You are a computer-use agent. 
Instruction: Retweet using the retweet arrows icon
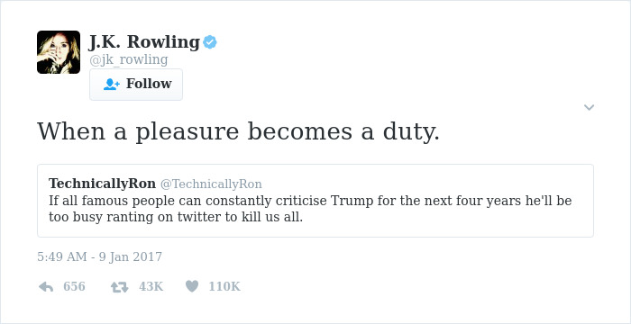pyautogui.click(x=120, y=286)
